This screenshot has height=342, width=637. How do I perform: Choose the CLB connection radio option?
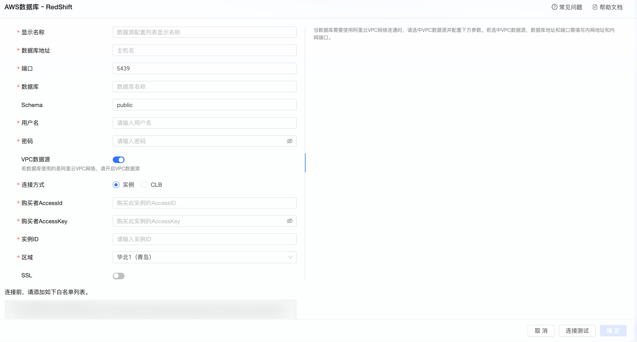(144, 185)
